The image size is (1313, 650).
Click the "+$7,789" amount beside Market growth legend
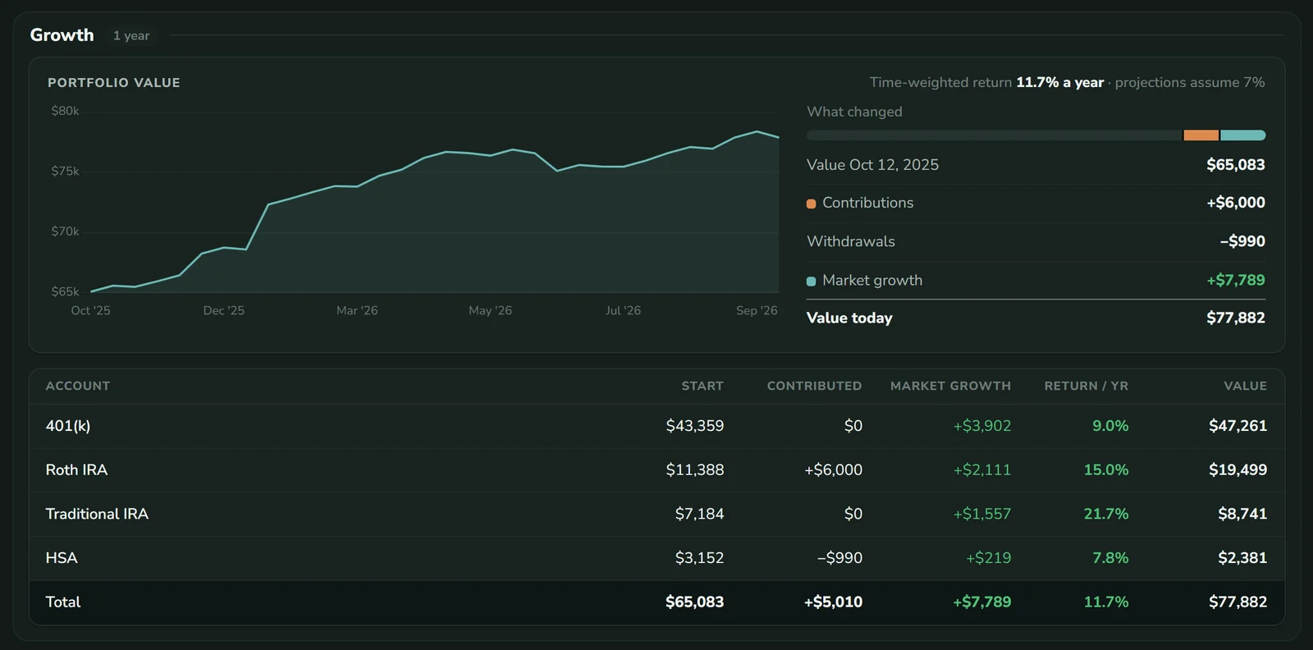pyautogui.click(x=1236, y=280)
